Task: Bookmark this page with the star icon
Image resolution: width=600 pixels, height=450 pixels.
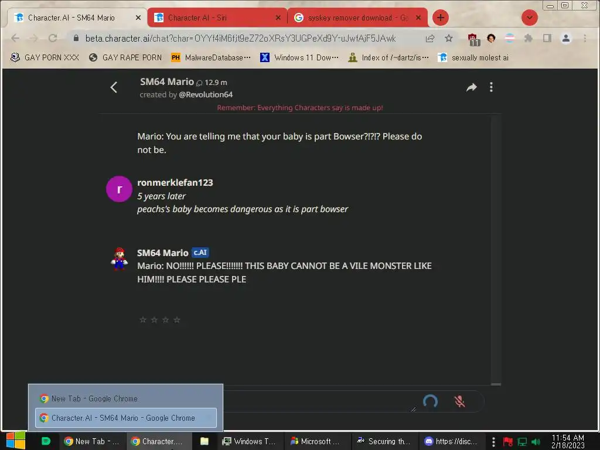Action: (x=449, y=38)
